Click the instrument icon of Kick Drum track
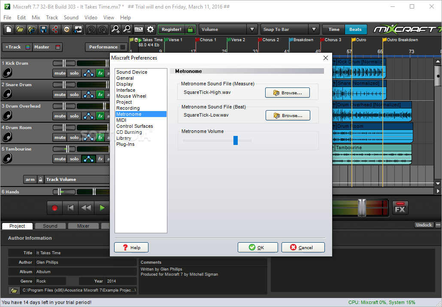Image resolution: width=442 pixels, height=307 pixels. (7, 72)
